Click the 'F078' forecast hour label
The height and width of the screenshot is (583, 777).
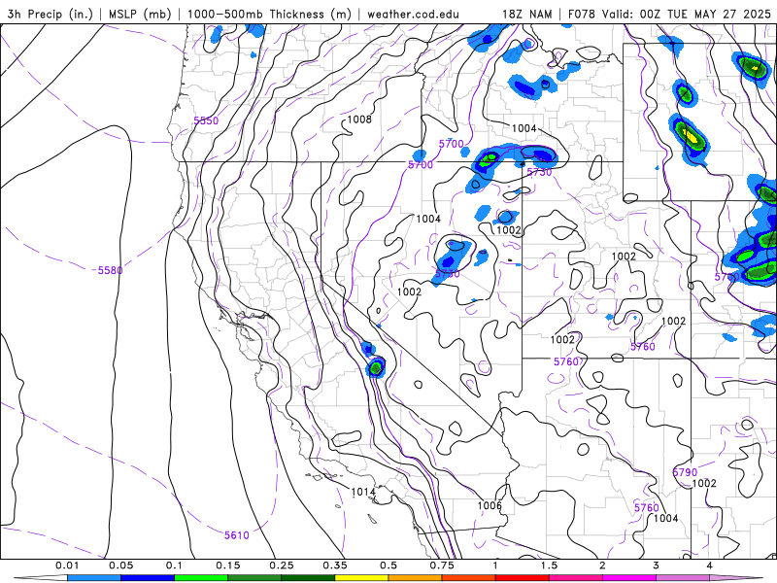pyautogui.click(x=582, y=14)
